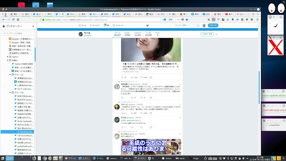The width and height of the screenshot is (286, 161).
Task: View the Likes 23,900 tab
Action: click(x=148, y=34)
